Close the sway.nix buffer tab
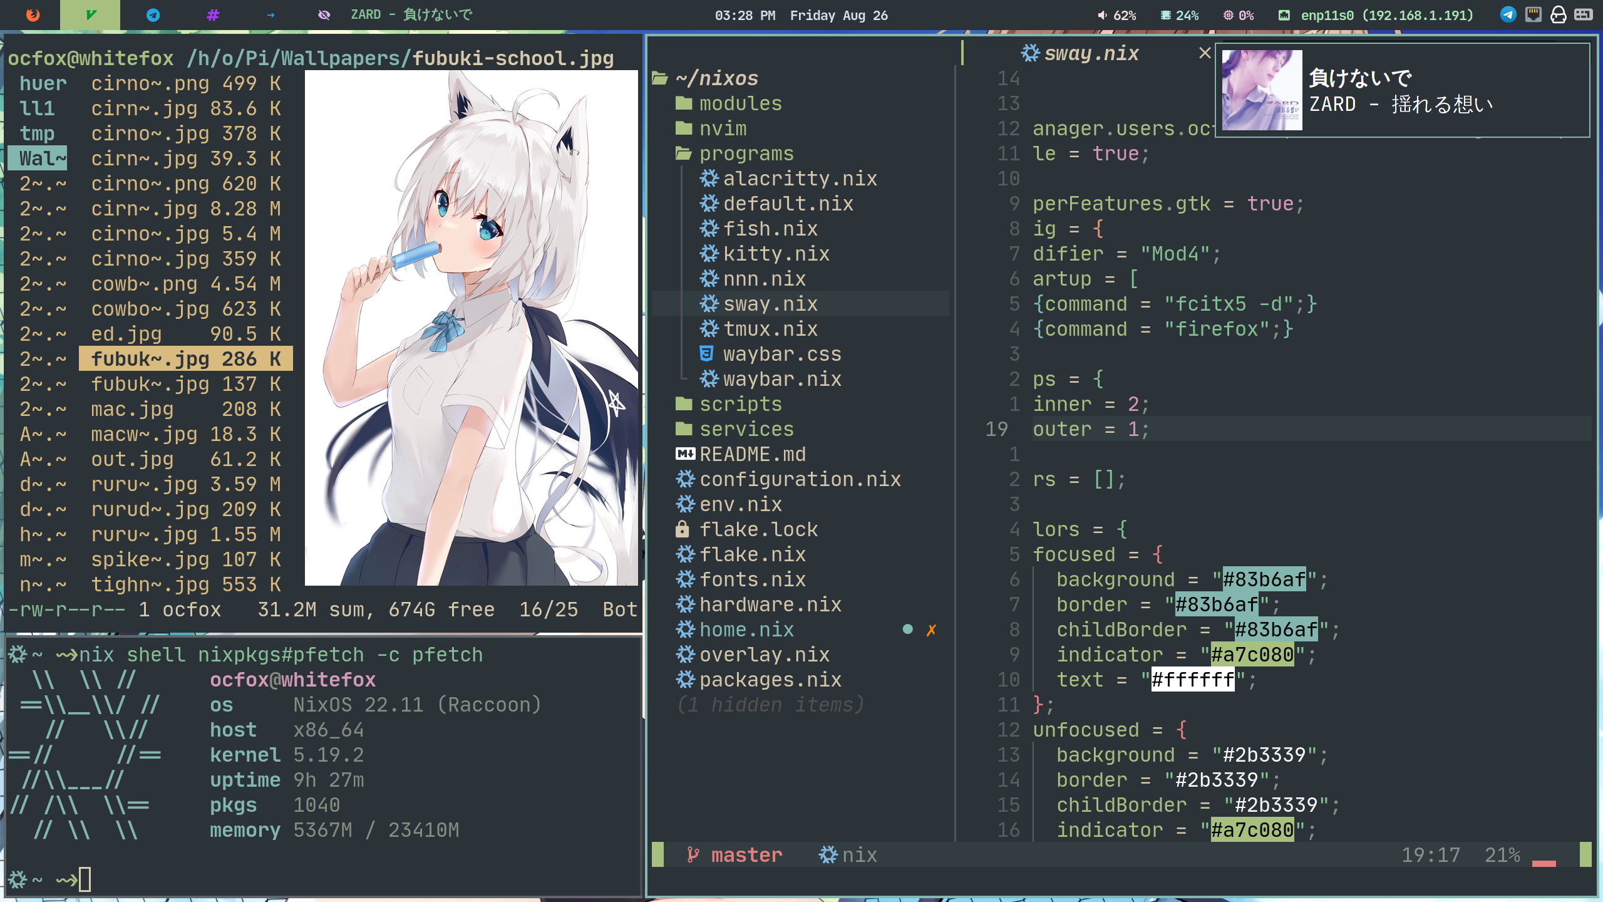 pyautogui.click(x=1205, y=53)
